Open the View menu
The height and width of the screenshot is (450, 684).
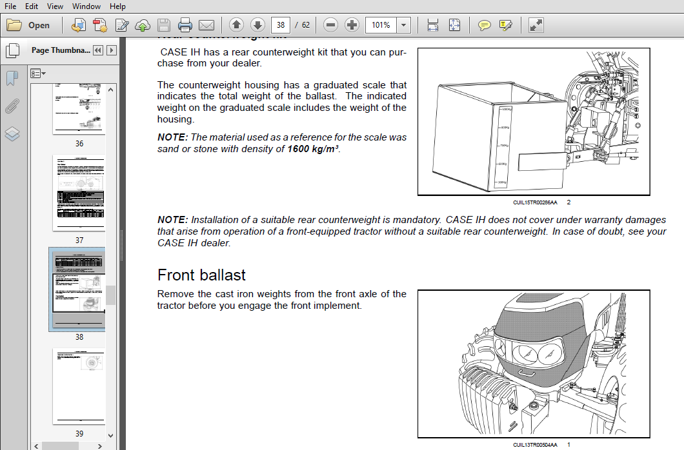pos(55,6)
